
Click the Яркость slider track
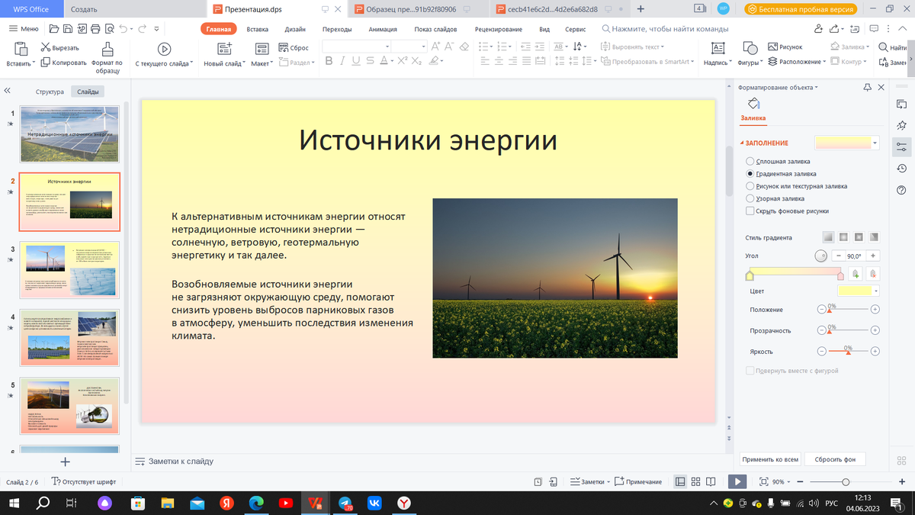coord(848,352)
